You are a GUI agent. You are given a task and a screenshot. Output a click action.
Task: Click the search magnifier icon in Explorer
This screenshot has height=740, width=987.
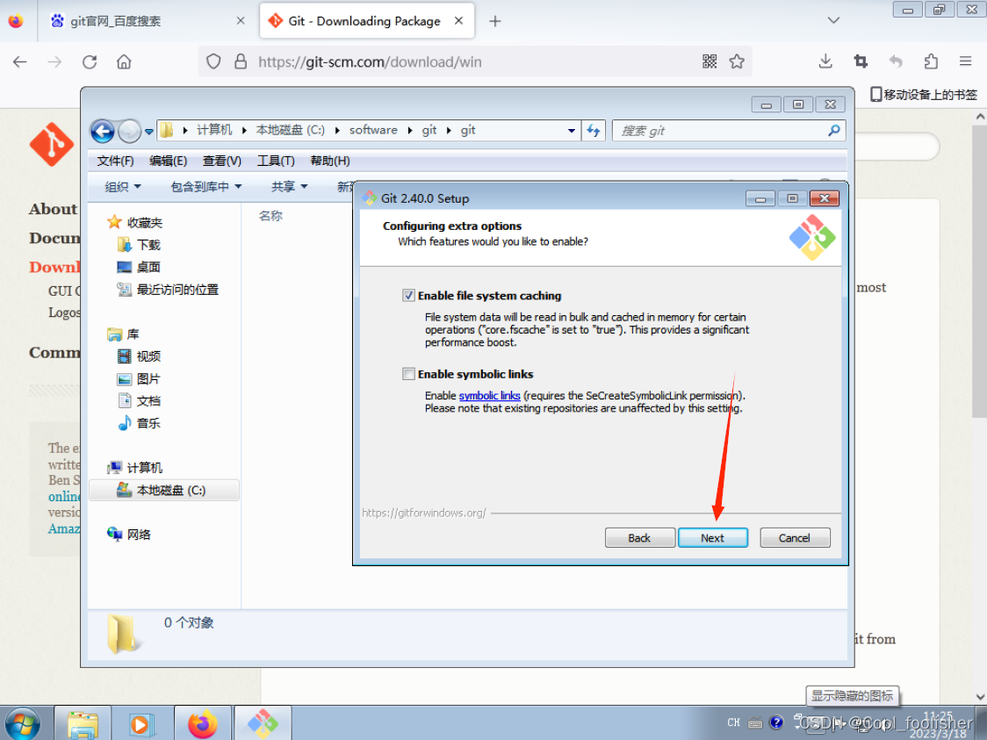pyautogui.click(x=834, y=131)
